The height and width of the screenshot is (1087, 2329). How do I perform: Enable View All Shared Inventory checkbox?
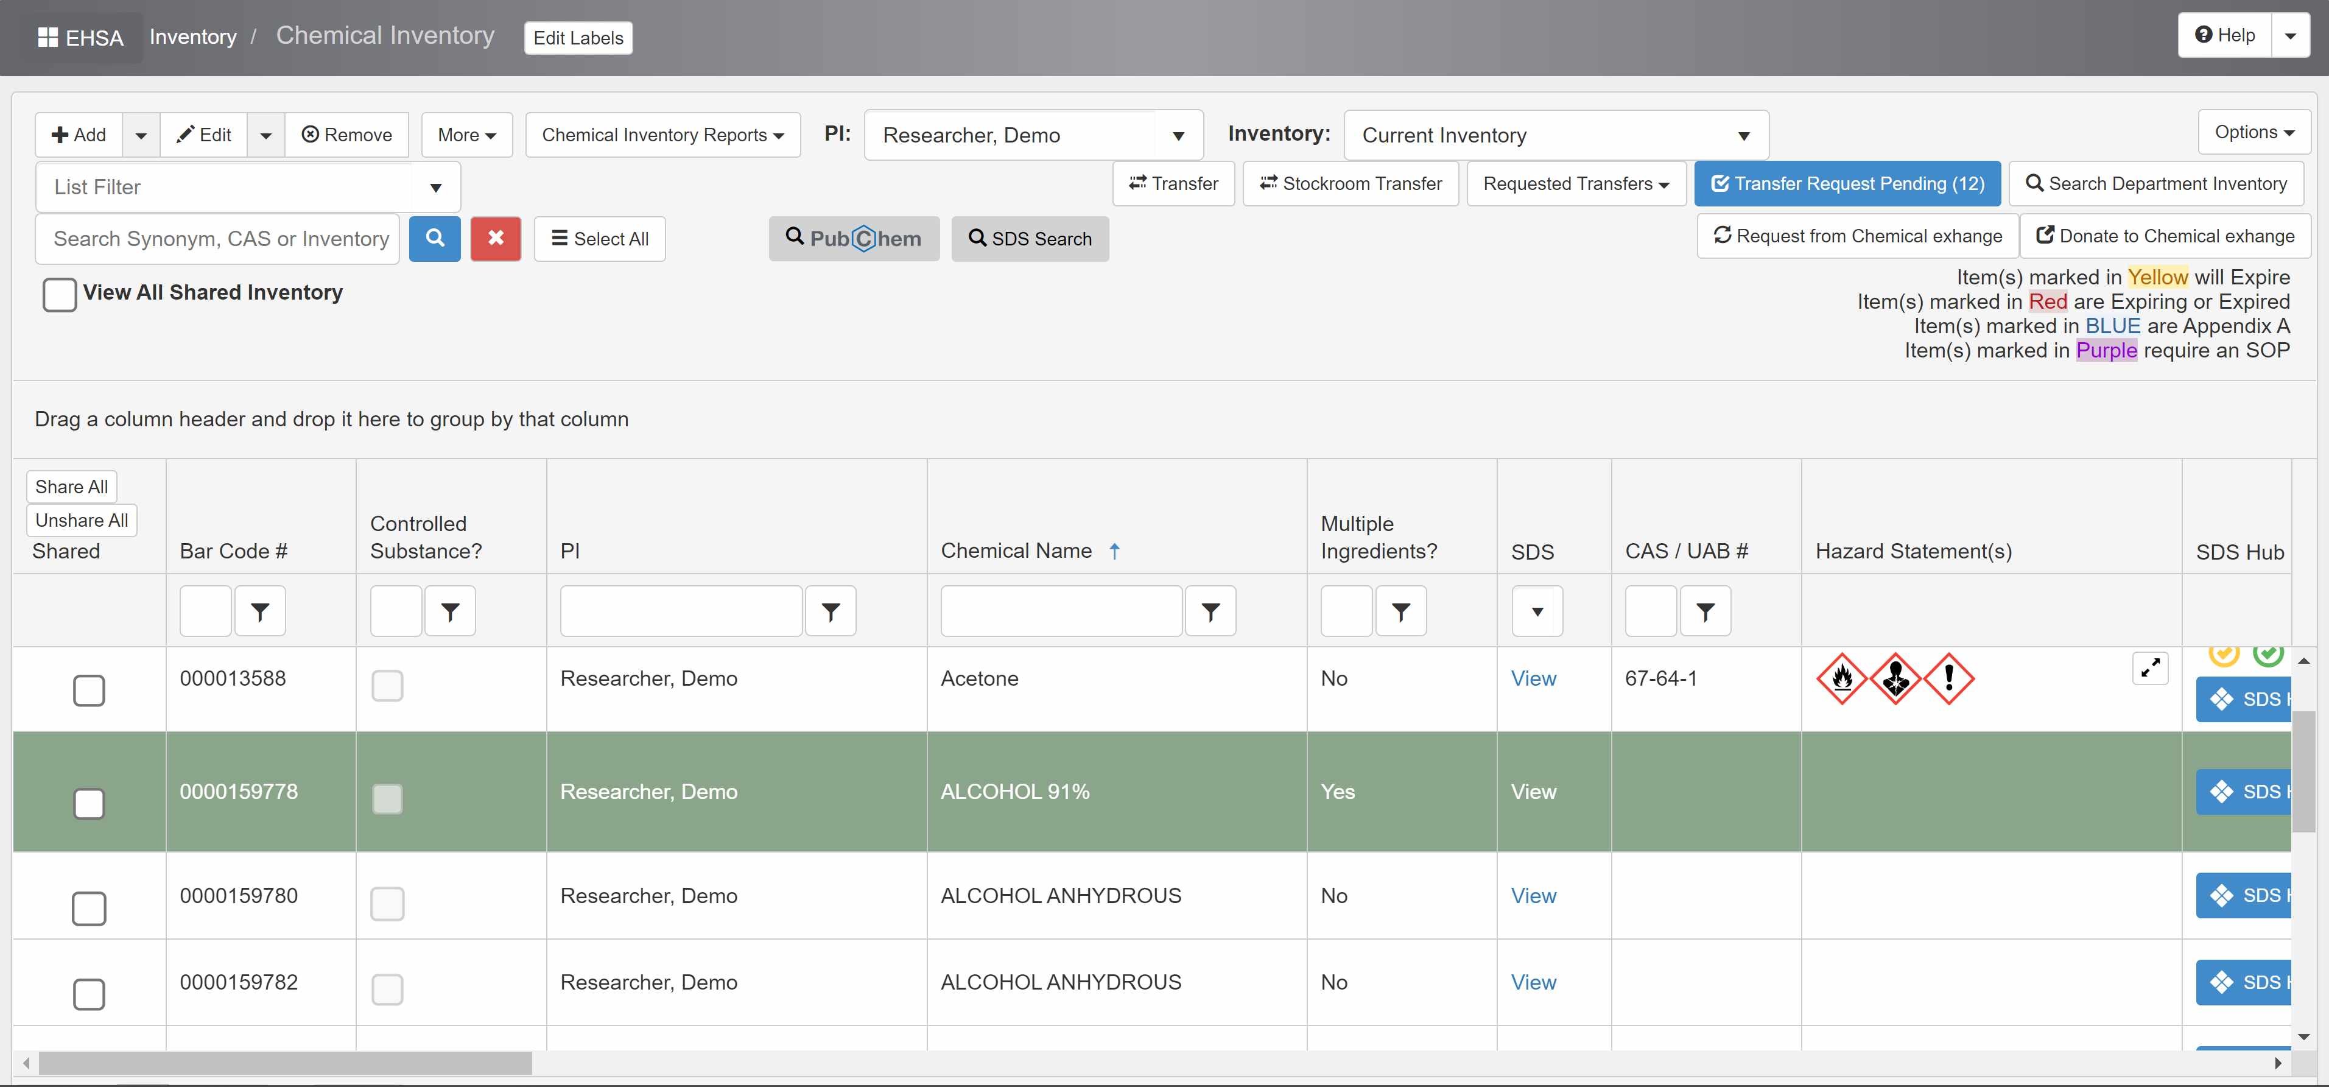60,294
